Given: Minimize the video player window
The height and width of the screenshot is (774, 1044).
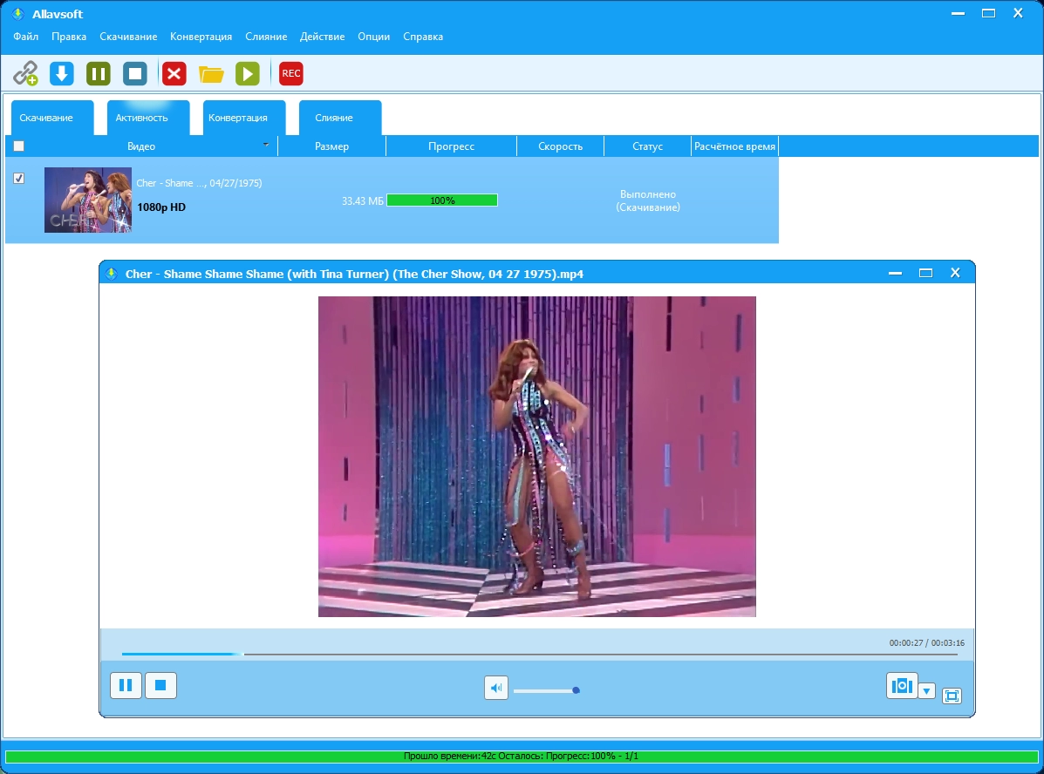Looking at the screenshot, I should click(895, 273).
